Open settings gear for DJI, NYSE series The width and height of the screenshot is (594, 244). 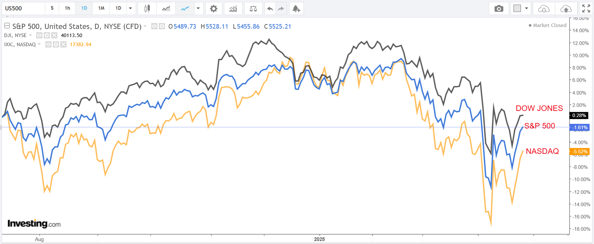point(47,35)
